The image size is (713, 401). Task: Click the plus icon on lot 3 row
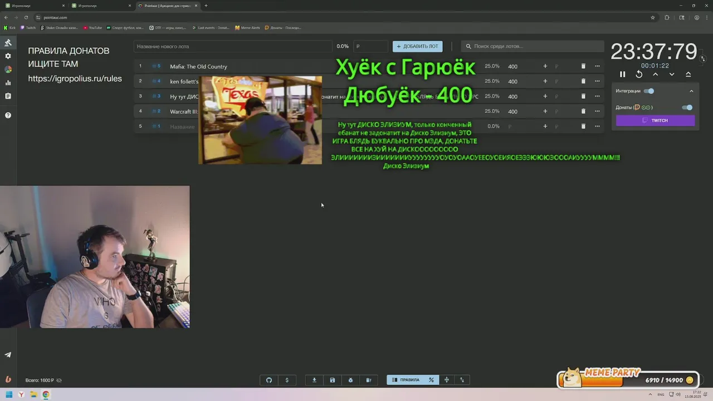[x=545, y=96]
